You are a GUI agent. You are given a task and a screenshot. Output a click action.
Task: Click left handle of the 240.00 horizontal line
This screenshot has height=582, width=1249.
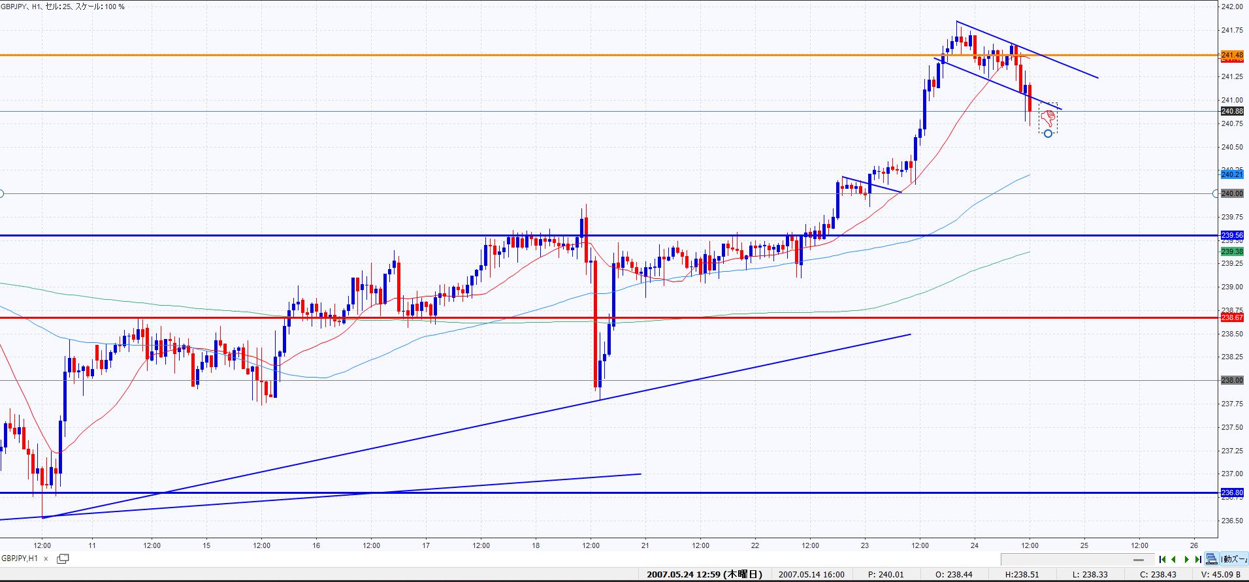1,193
